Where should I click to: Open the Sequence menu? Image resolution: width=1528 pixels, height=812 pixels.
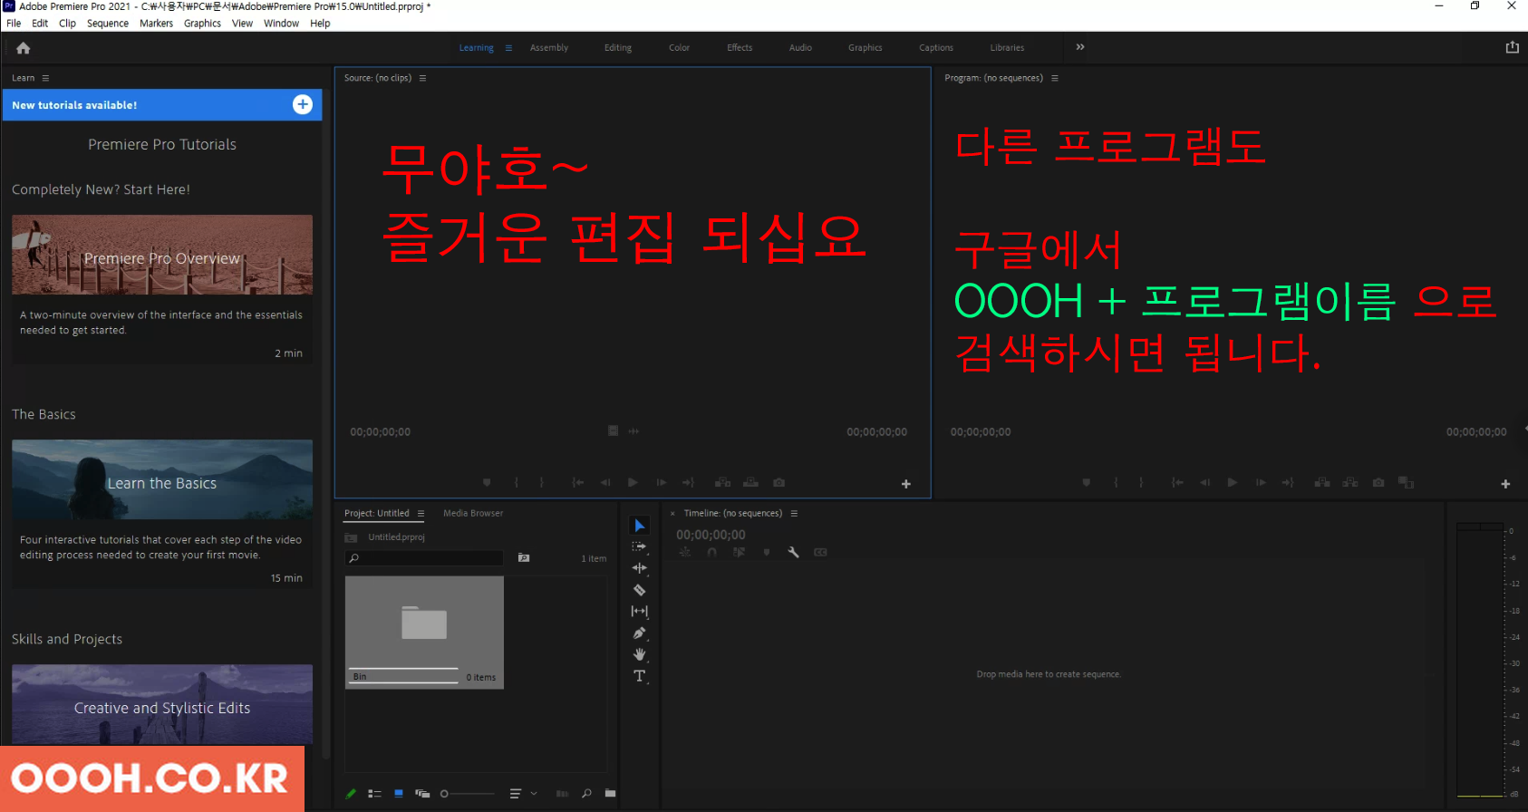coord(108,24)
